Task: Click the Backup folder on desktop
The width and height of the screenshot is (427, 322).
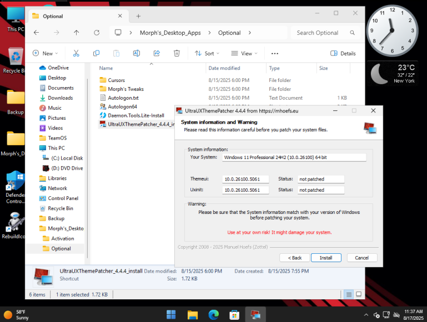Action: pos(15,102)
